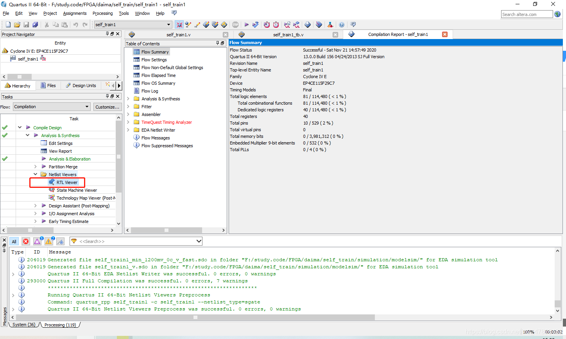
Task: Collapse the Netlist Viewers folder
Action: [35, 175]
